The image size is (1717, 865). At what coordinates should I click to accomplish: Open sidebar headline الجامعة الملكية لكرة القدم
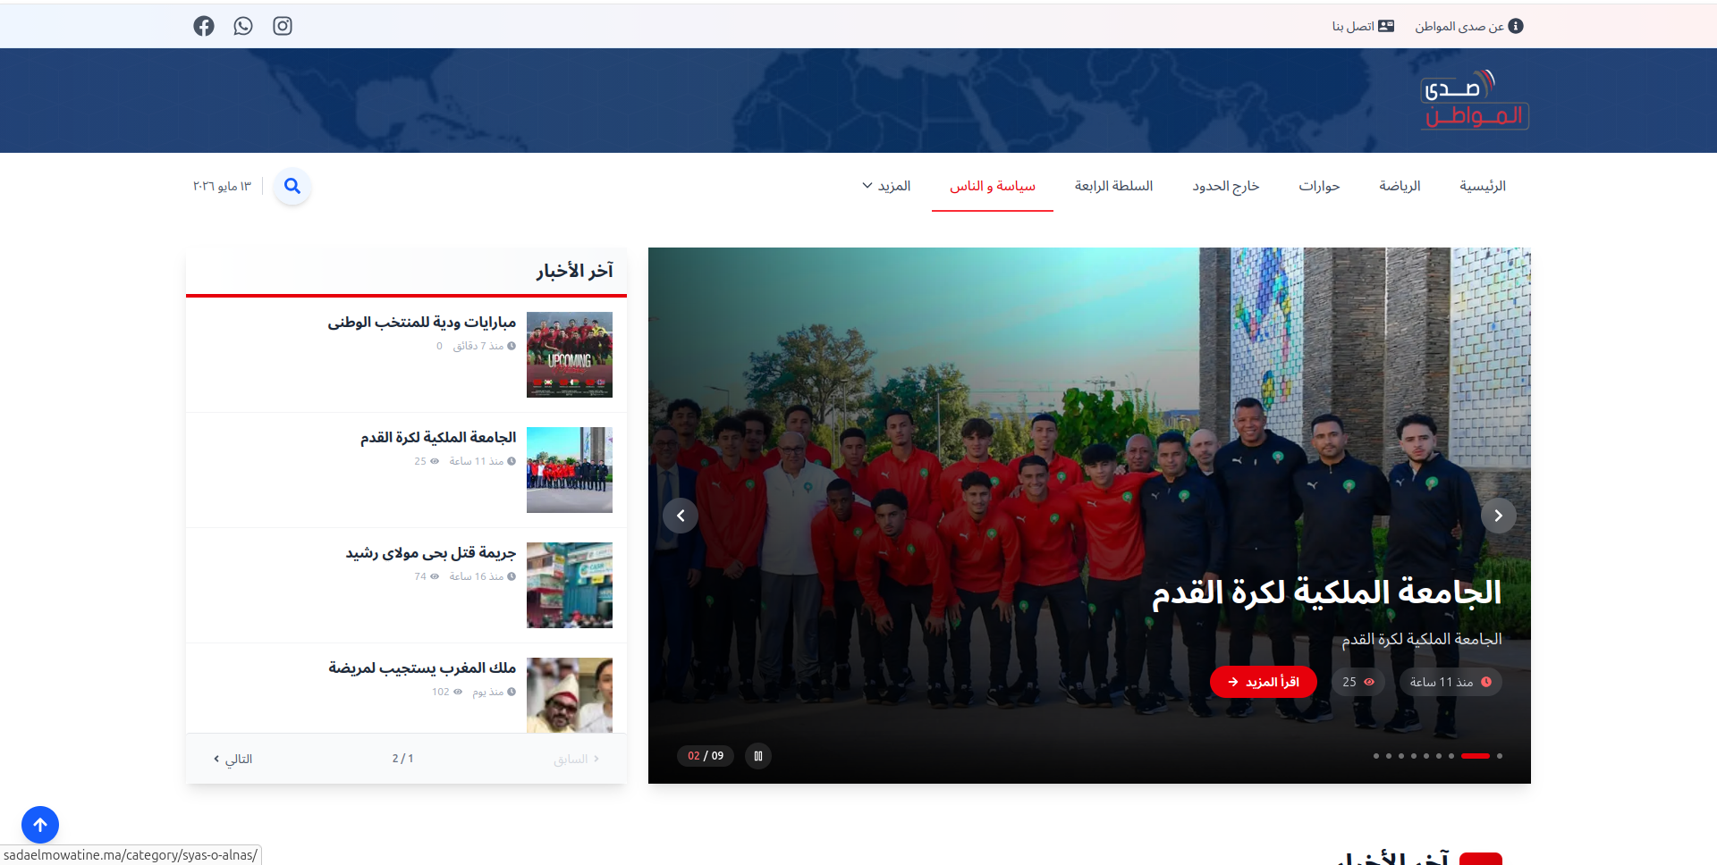point(438,437)
